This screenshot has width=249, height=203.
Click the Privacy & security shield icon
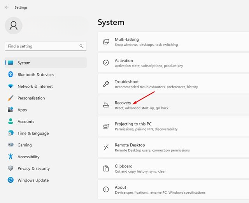click(x=11, y=168)
